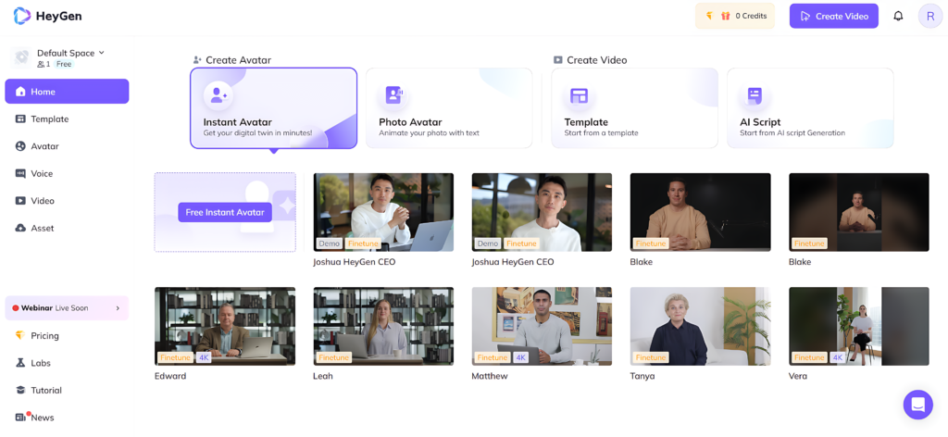Image resolution: width=948 pixels, height=437 pixels.
Task: Open the Tutorial link
Action: click(46, 391)
